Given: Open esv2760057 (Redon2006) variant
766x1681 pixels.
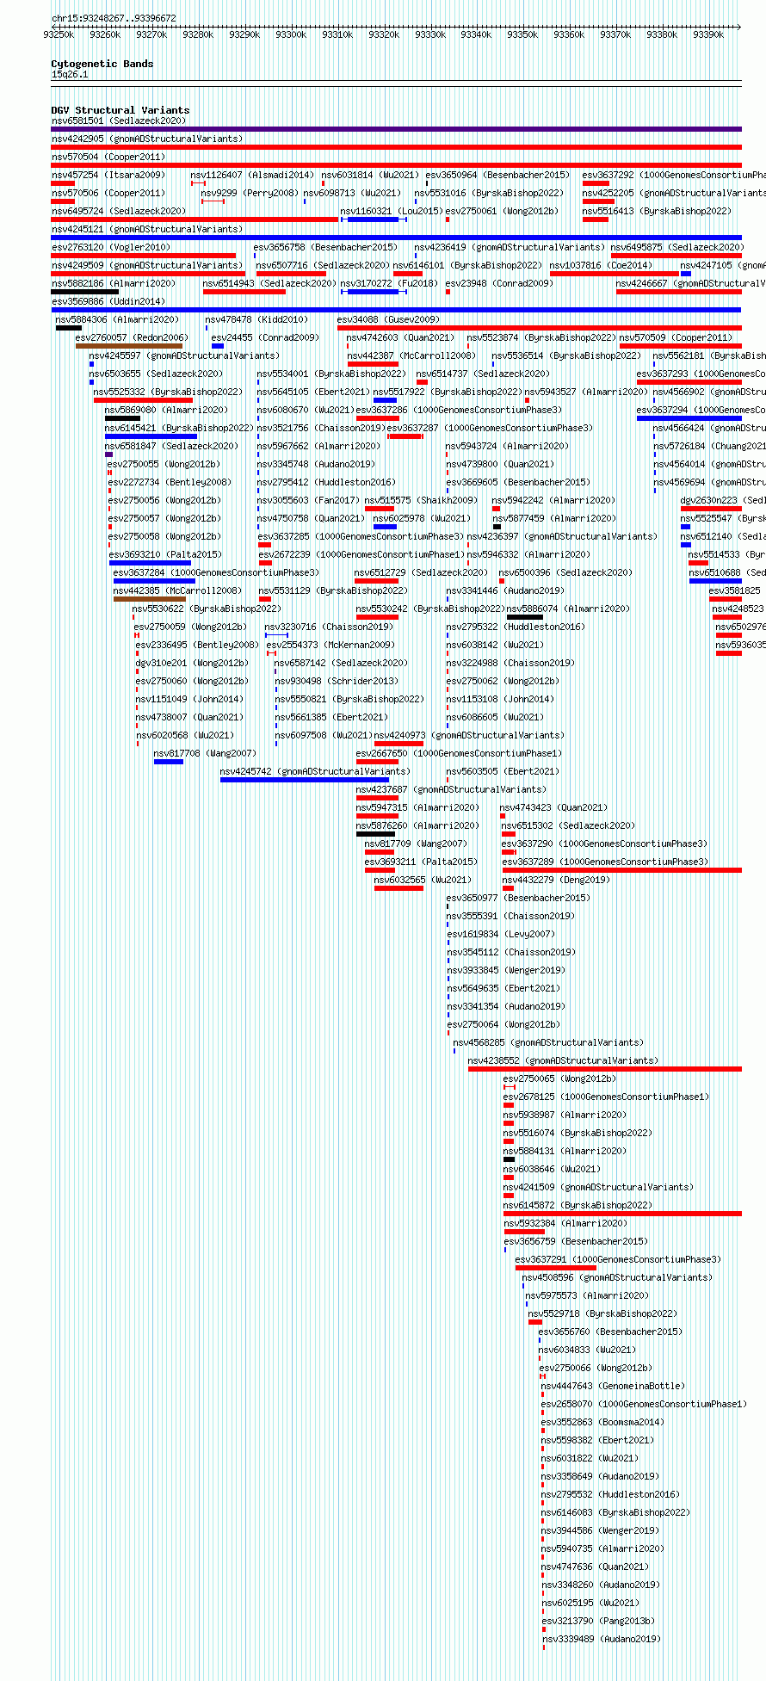Looking at the screenshot, I should [131, 337].
